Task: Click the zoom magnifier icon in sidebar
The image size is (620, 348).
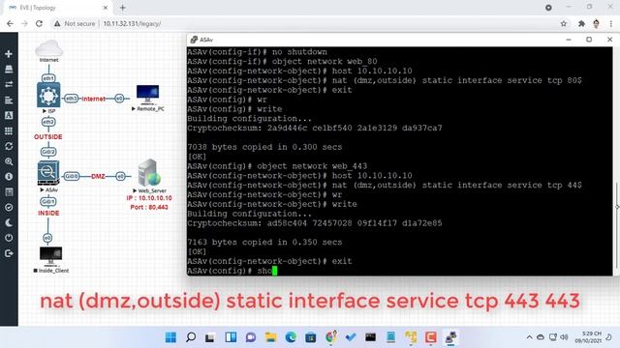Action: point(9,161)
